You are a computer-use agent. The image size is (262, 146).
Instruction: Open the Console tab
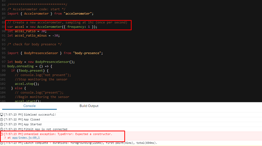point(29,106)
